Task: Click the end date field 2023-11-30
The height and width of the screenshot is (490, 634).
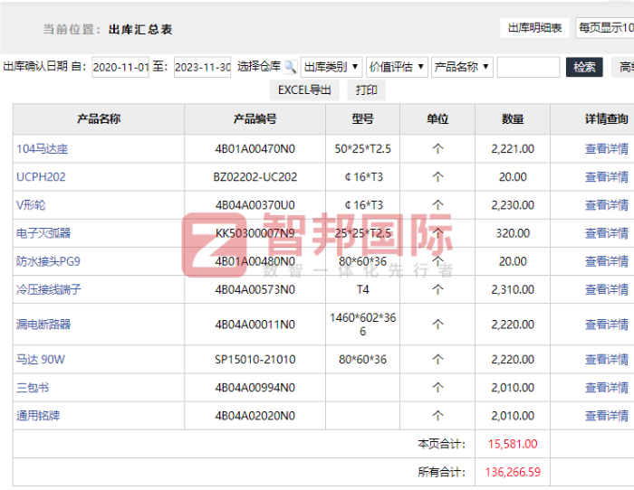Action: coord(202,68)
